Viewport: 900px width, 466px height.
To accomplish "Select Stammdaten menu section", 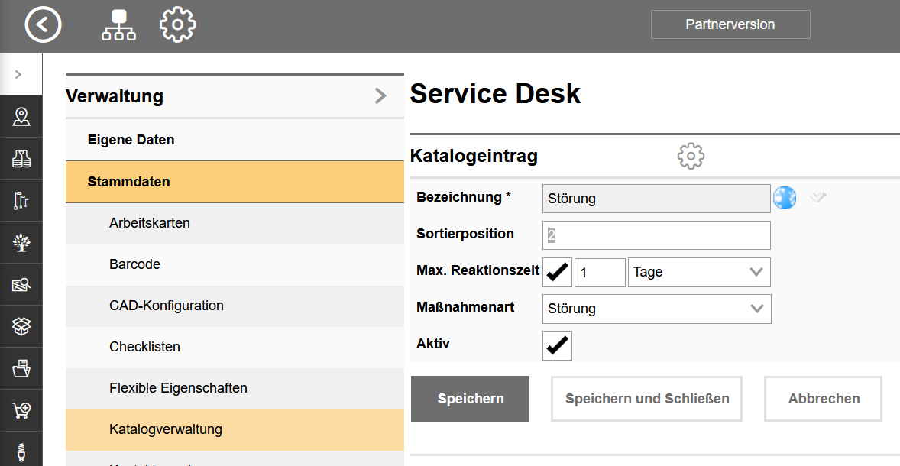I will pos(235,182).
